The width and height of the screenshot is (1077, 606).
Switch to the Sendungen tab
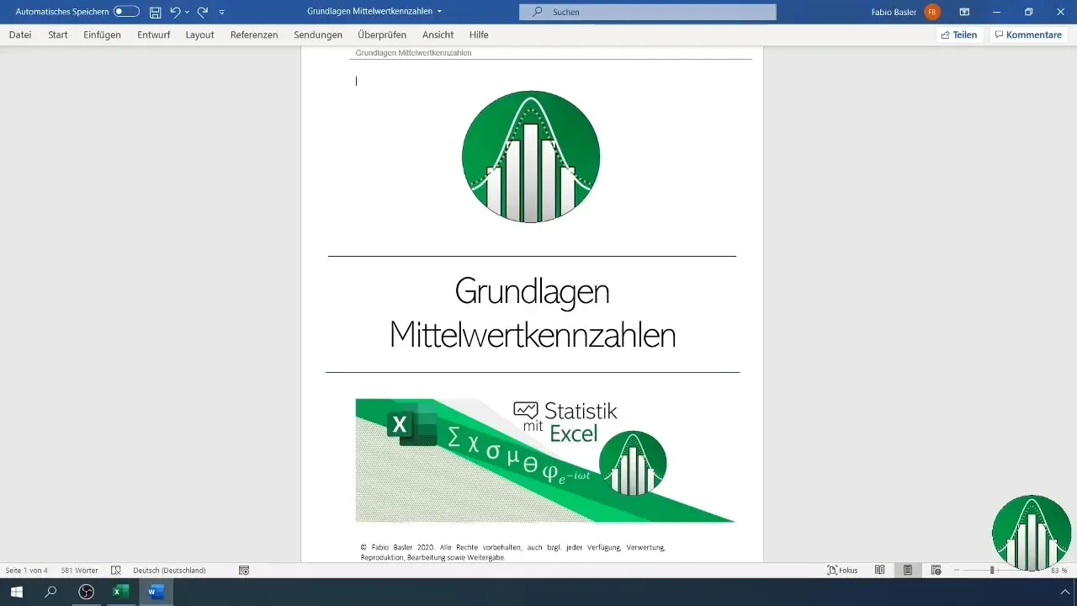tap(318, 35)
